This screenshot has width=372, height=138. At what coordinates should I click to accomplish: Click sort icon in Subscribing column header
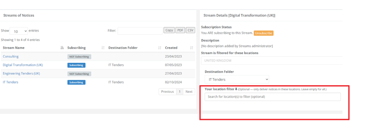[103, 48]
